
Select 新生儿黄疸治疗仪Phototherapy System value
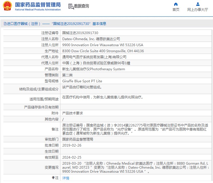point(94,69)
